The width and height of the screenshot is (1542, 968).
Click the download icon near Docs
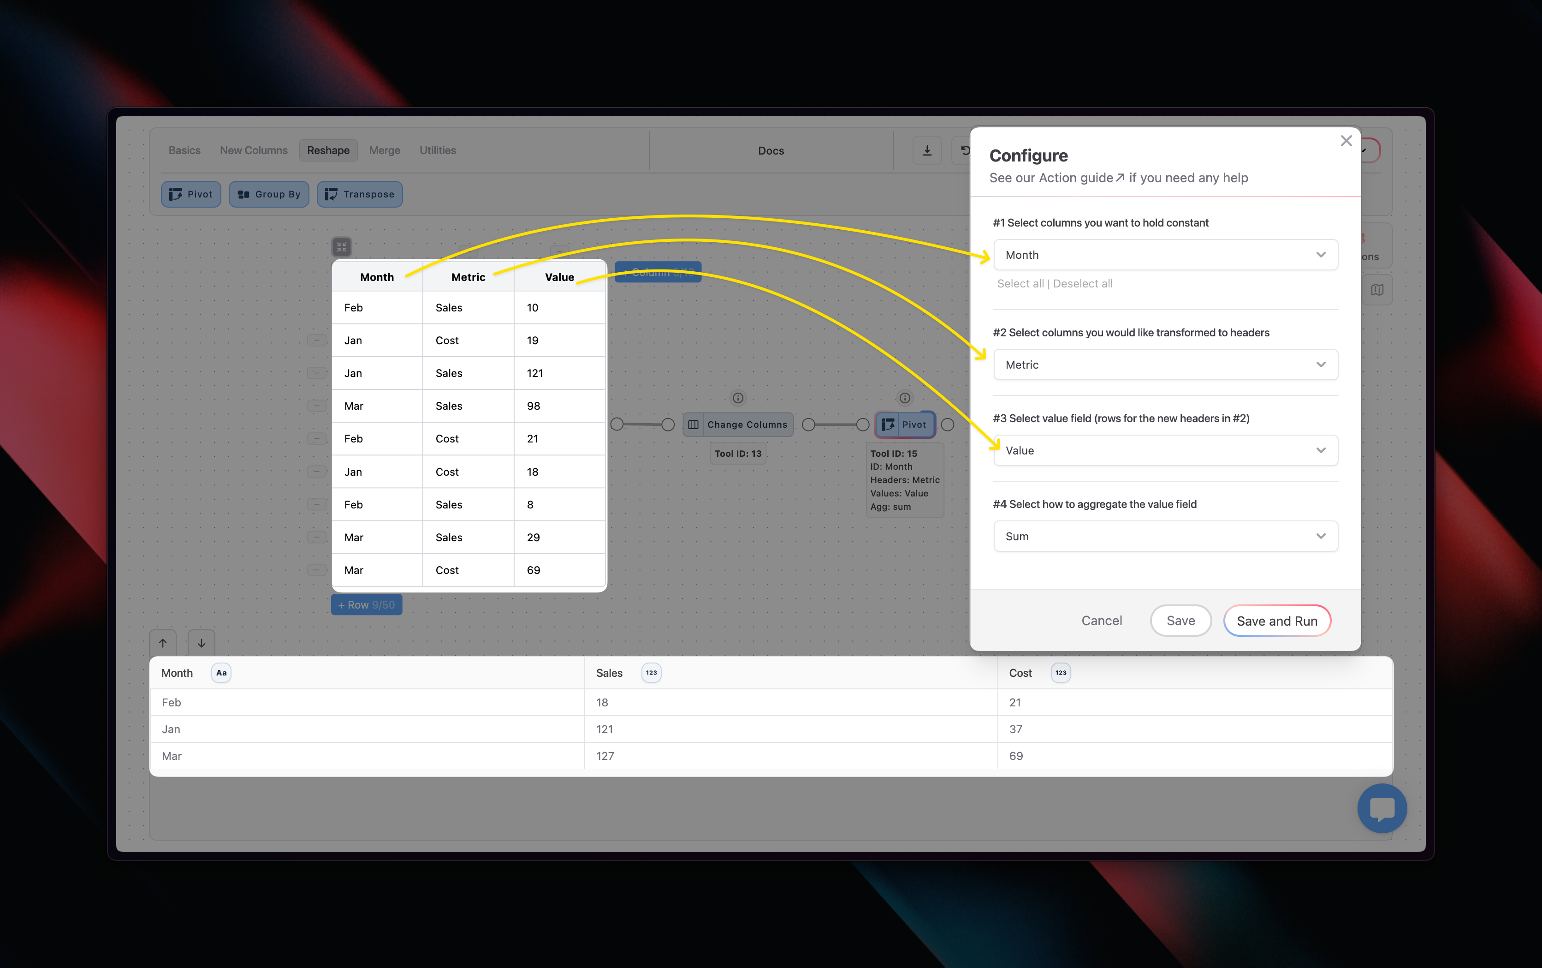[926, 150]
